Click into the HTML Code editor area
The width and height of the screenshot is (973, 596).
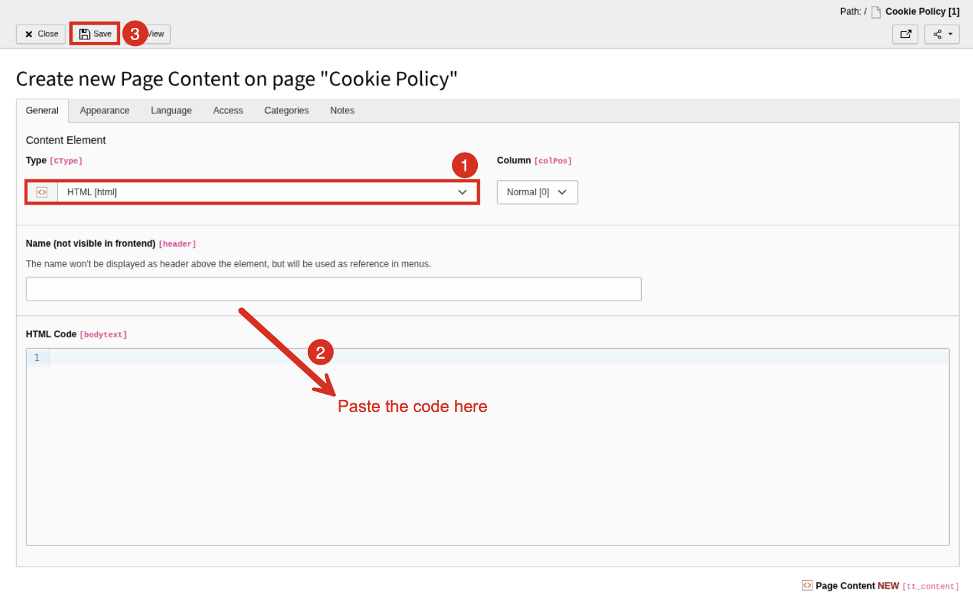(x=499, y=447)
